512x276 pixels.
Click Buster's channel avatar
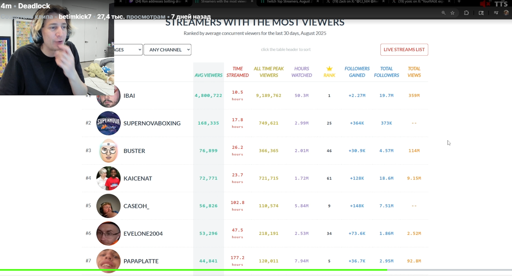108,151
